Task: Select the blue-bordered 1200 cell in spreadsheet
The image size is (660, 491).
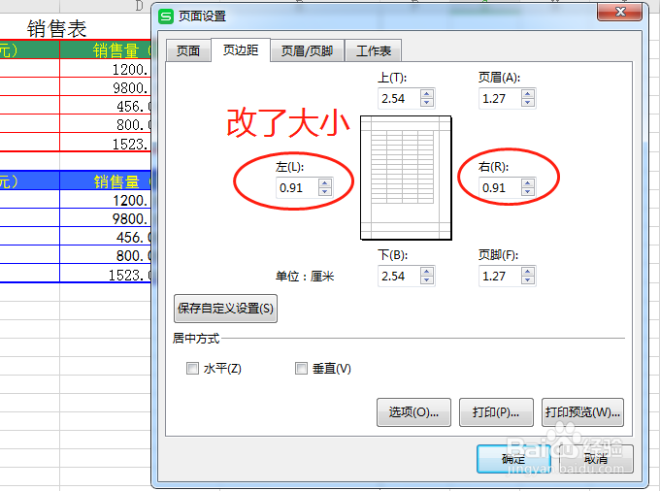Action: (x=105, y=200)
